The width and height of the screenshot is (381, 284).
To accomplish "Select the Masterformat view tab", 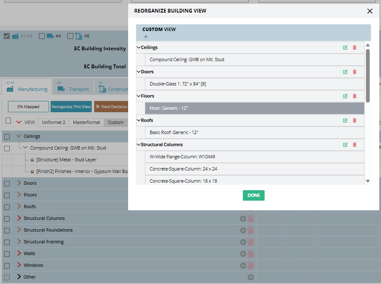I will 87,122.
